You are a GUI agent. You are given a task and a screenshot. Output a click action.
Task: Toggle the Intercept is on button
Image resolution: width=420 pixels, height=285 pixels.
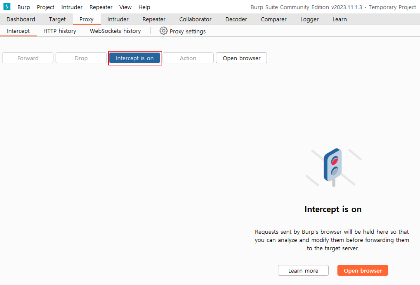[135, 58]
